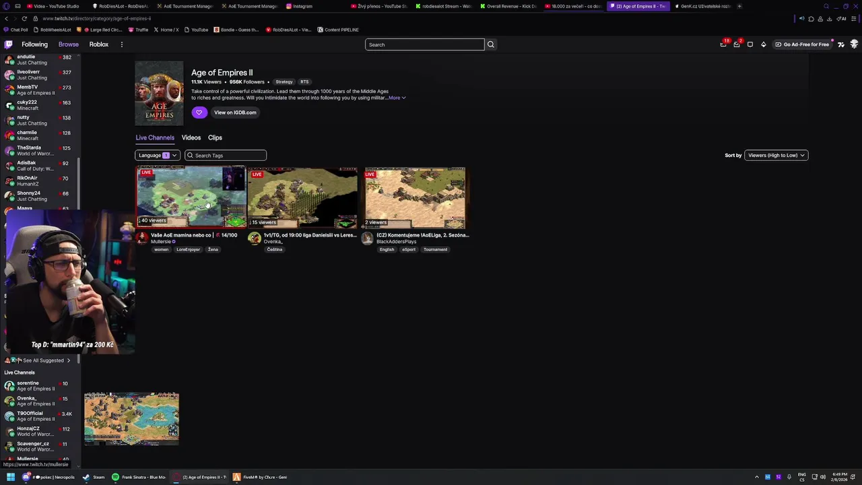The width and height of the screenshot is (862, 485).
Task: Open Instagram browser tab
Action: 299,6
